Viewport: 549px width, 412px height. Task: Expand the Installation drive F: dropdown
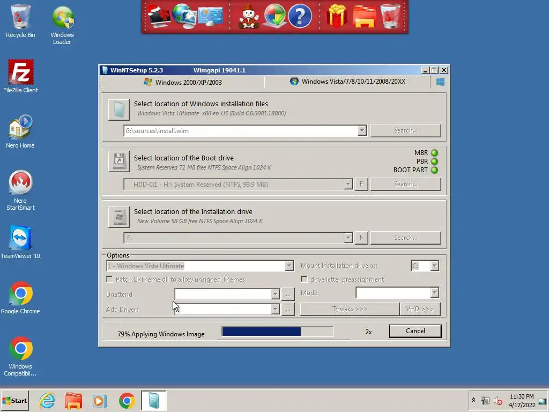tap(348, 238)
